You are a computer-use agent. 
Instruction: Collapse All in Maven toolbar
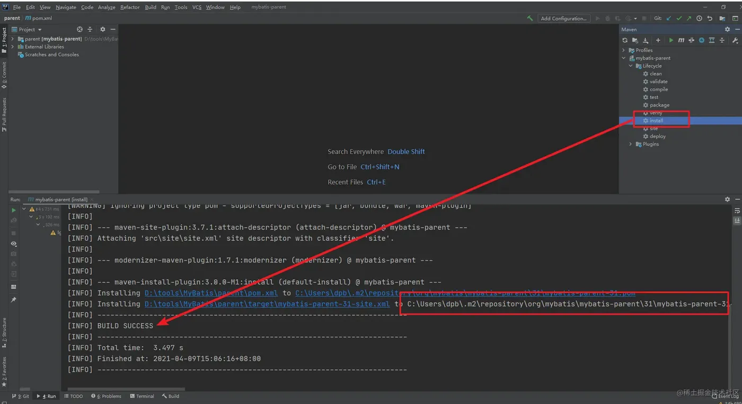pyautogui.click(x=722, y=40)
